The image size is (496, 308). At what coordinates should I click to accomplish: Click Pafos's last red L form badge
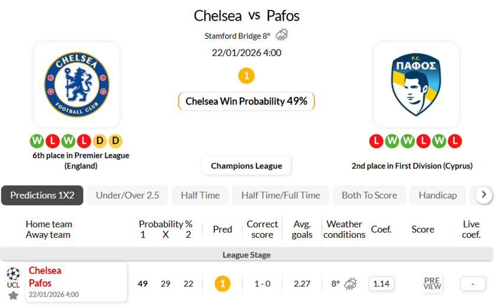[454, 141]
